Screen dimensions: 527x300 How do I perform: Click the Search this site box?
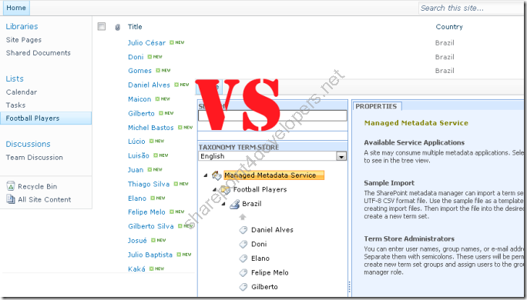tap(471, 8)
